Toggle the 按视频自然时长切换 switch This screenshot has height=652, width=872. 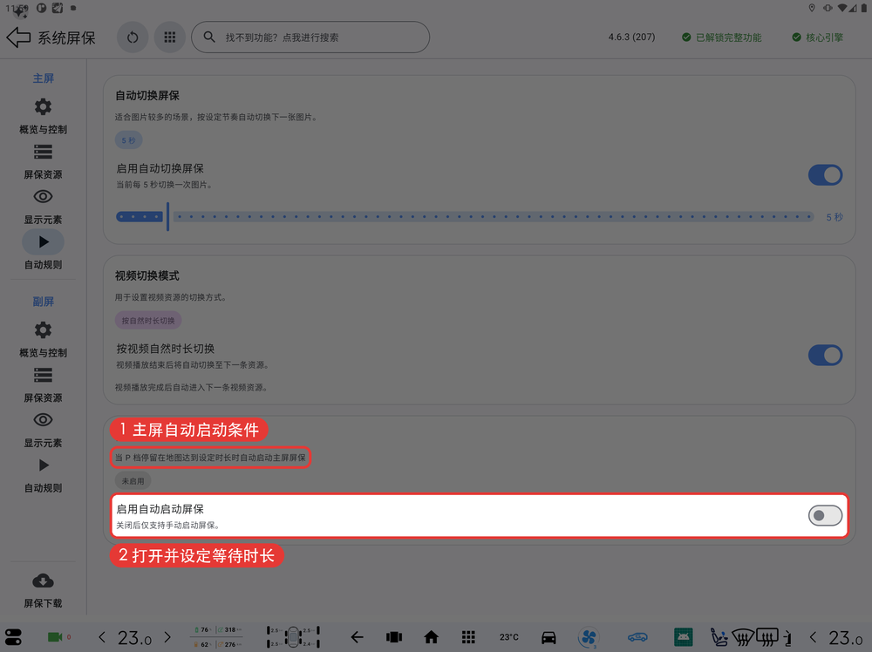[825, 355]
